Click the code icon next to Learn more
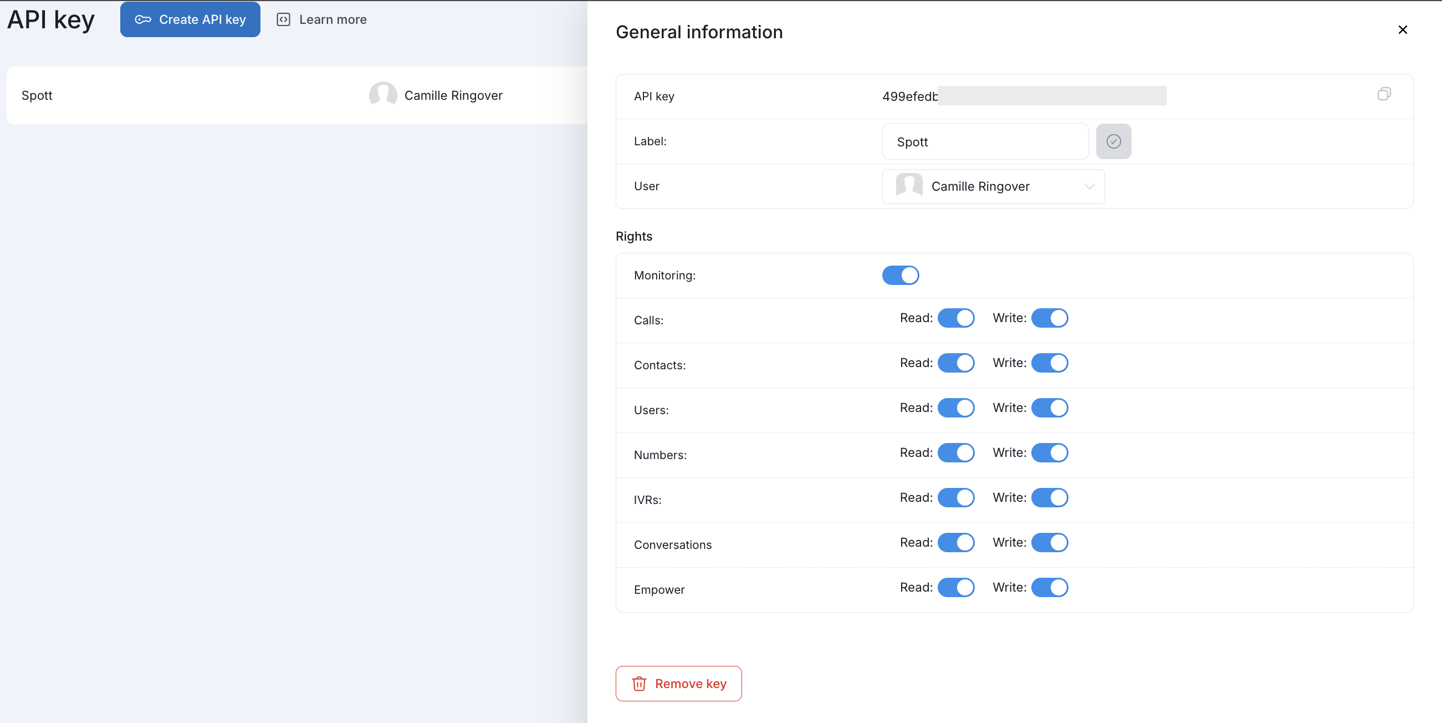Image resolution: width=1442 pixels, height=723 pixels. pyautogui.click(x=283, y=19)
